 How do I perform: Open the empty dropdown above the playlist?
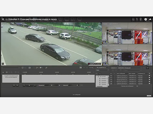[11, 68]
